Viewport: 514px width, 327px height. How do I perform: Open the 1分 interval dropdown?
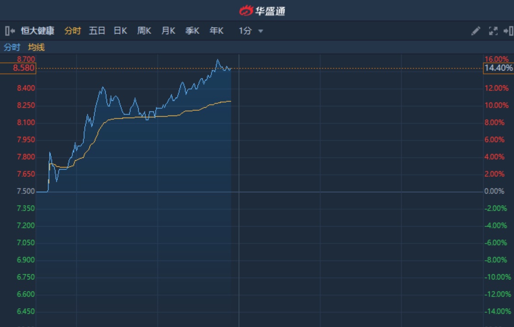click(251, 31)
